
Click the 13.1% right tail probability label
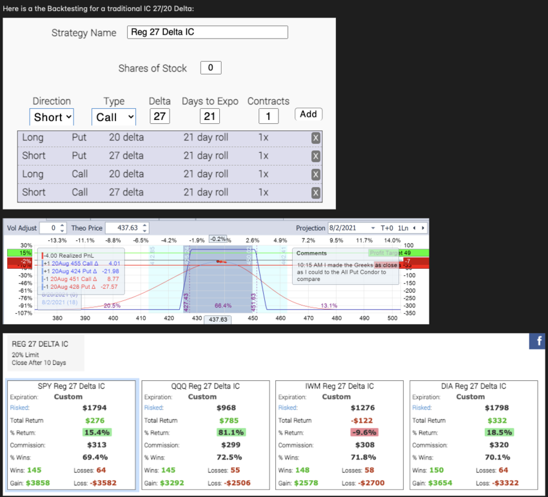(329, 306)
